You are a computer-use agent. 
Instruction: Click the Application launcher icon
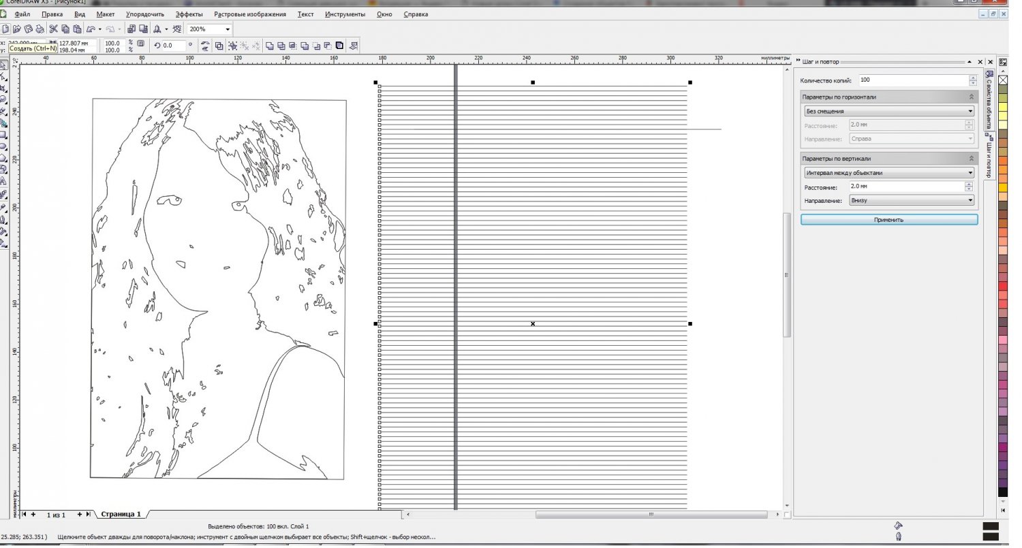(157, 29)
